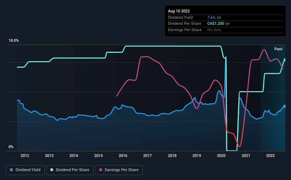Click the blue dot in Dividend Yield legend
Viewport: 291px width, 180px height.
pos(11,170)
